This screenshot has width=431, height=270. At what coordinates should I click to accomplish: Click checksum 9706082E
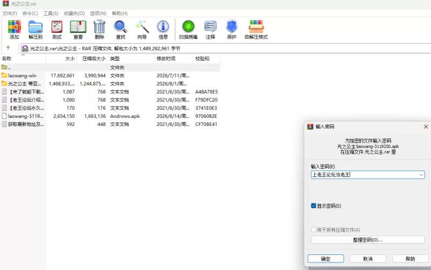click(206, 116)
